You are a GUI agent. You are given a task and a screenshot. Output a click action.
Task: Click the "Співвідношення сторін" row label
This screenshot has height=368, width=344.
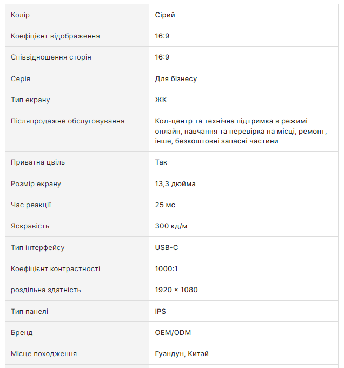click(x=51, y=57)
